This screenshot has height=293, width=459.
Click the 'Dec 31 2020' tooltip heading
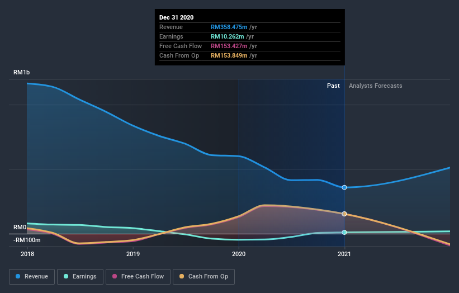pyautogui.click(x=176, y=17)
